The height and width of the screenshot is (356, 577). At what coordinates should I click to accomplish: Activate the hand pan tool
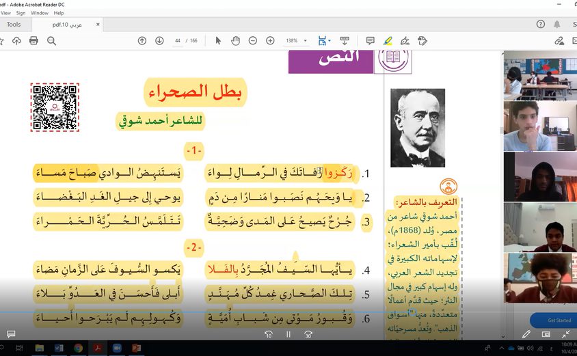click(x=235, y=41)
